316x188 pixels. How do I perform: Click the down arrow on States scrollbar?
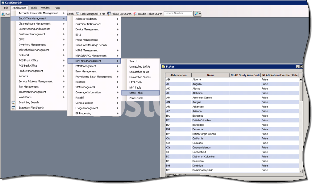(x=300, y=171)
